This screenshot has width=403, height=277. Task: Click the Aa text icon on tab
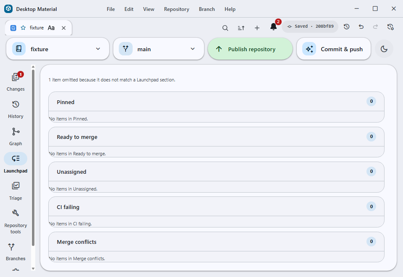pos(51,28)
